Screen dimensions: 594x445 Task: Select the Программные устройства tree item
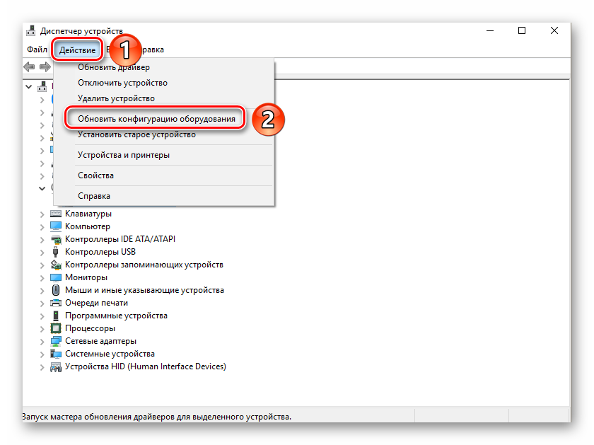(x=116, y=316)
